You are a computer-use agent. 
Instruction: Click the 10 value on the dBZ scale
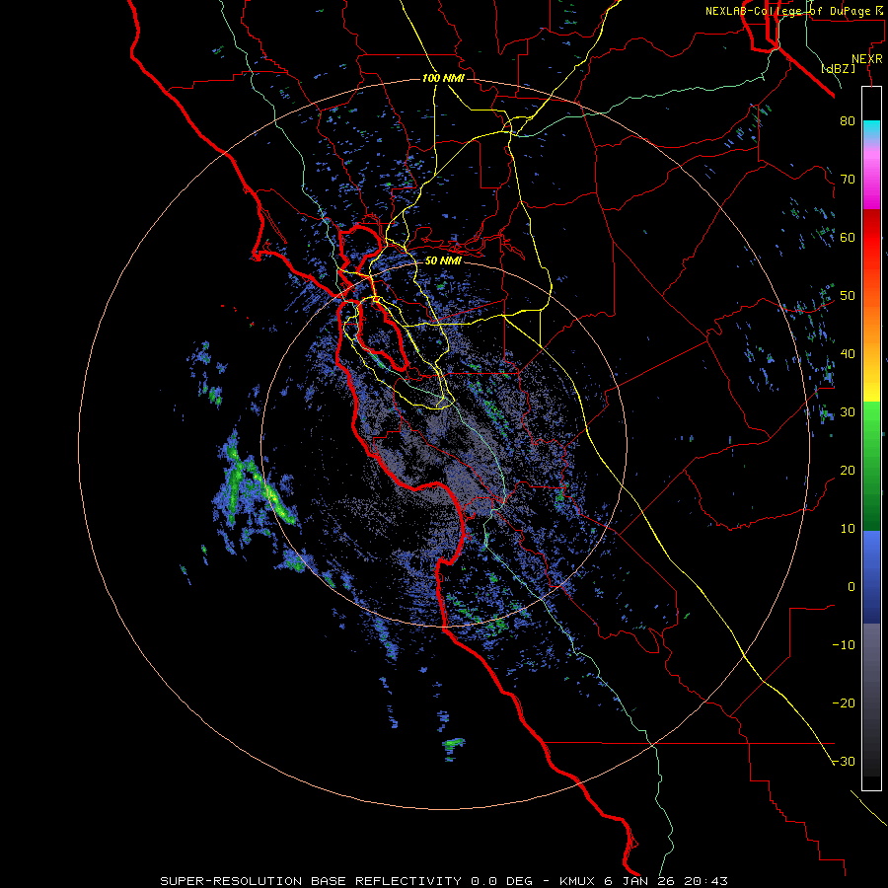[848, 529]
